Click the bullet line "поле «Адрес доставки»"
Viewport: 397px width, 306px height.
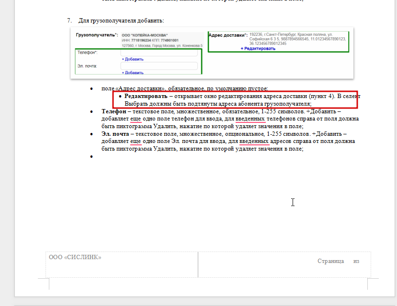184,88
